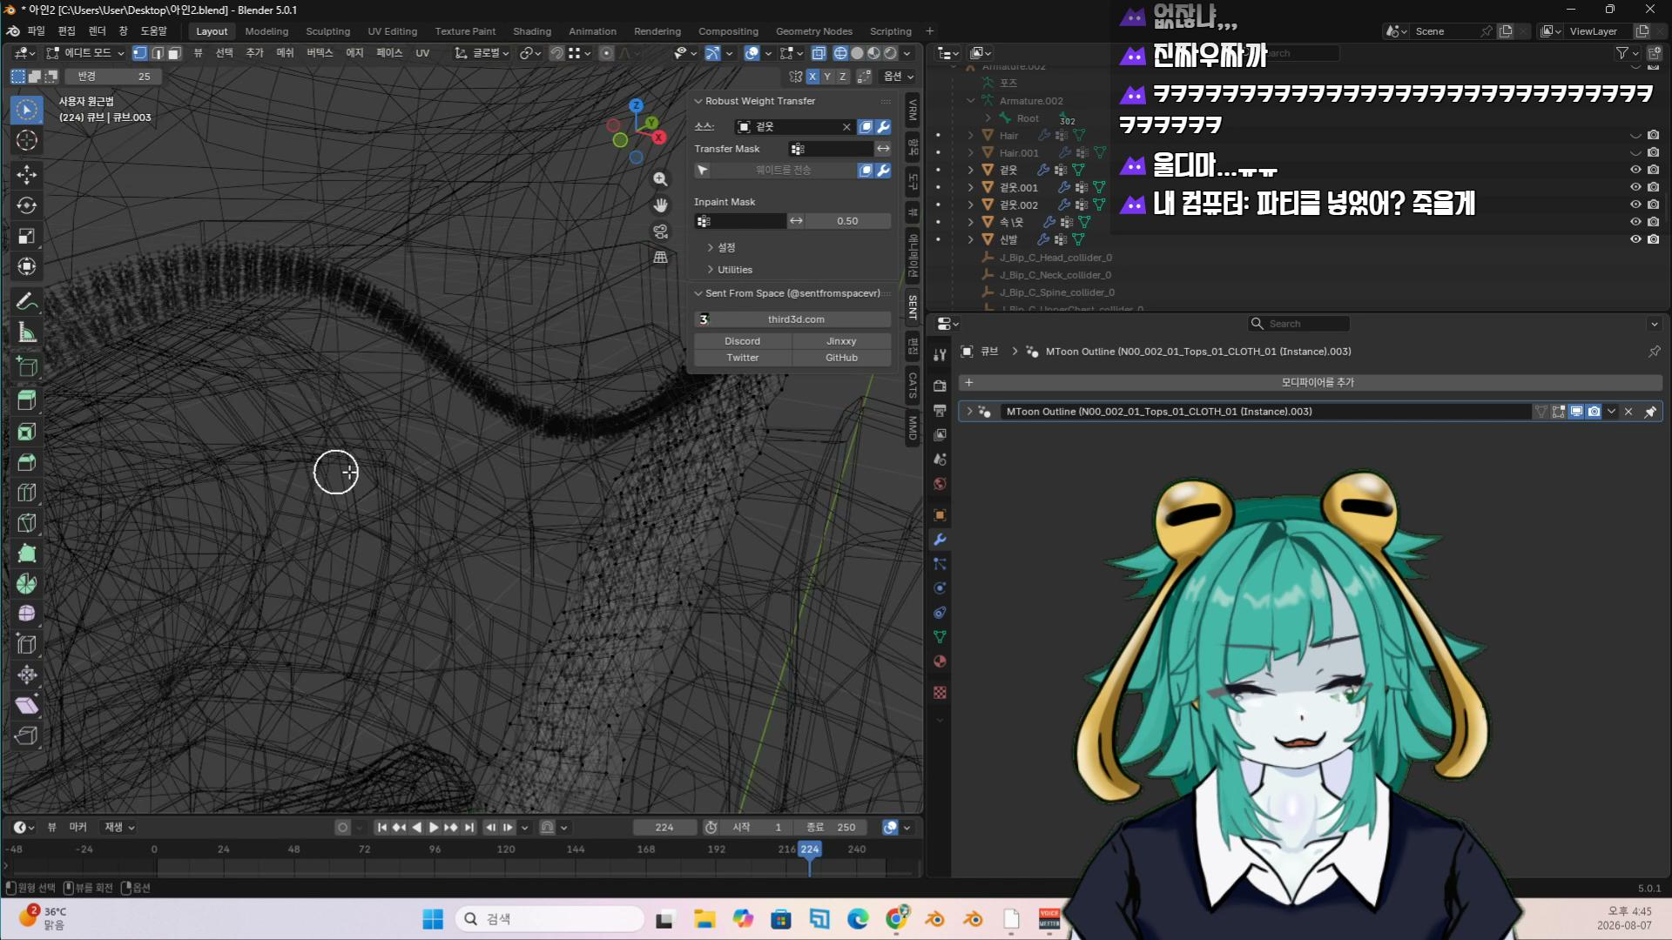Set viewport shading to Solid
The width and height of the screenshot is (1672, 940).
point(857,53)
